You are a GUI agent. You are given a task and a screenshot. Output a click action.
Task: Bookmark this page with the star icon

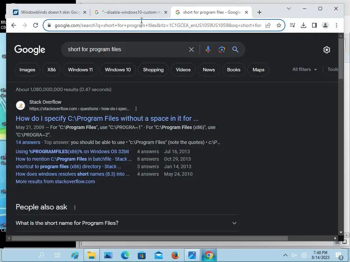(279, 25)
